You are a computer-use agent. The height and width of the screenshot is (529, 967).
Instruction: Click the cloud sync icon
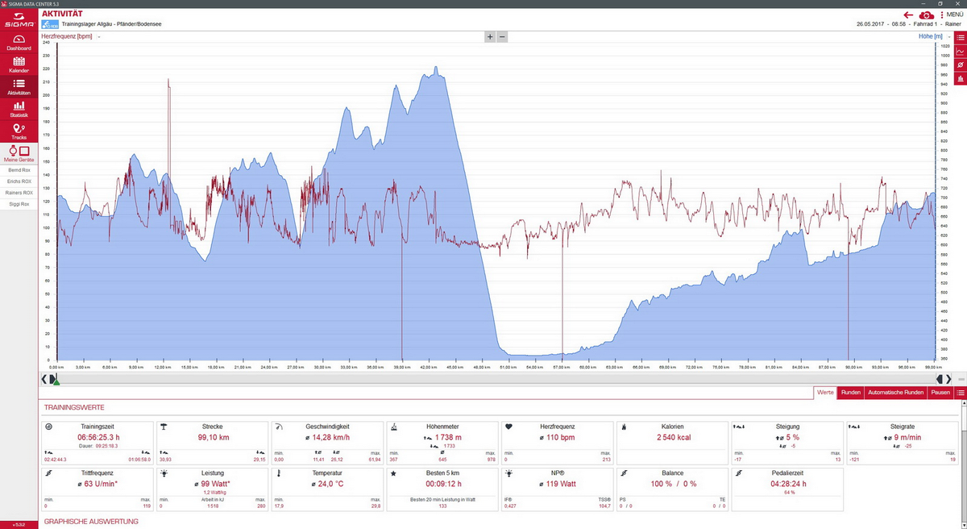point(927,15)
